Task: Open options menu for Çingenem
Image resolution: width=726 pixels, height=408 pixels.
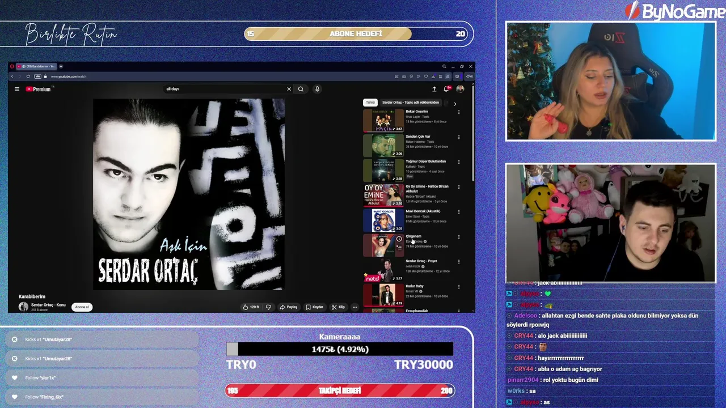Action: [x=459, y=237]
